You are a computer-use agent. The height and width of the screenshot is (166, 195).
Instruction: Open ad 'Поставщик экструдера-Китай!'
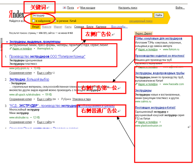point(155,107)
